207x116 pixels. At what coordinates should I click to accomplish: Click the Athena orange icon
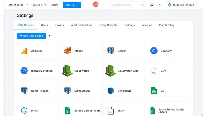pyautogui.click(x=68, y=51)
